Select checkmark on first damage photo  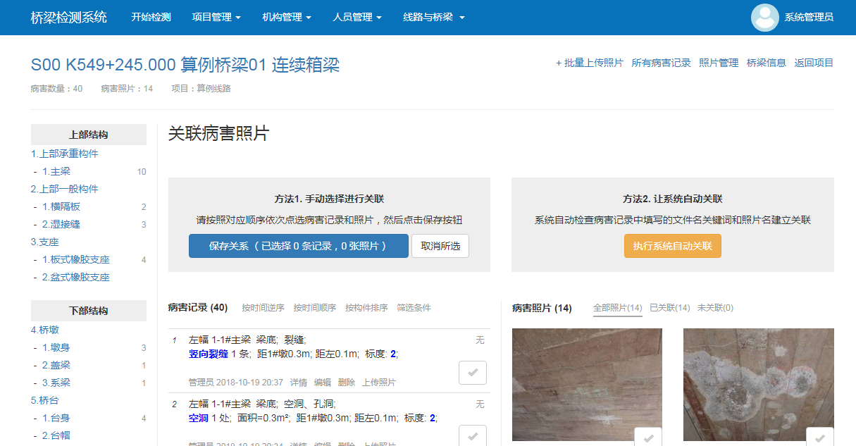point(647,438)
